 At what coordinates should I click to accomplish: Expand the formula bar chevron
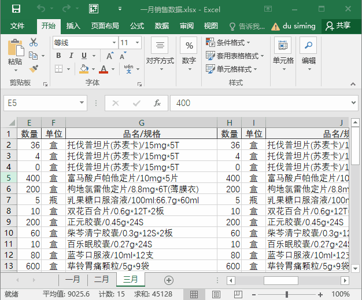[x=353, y=103]
